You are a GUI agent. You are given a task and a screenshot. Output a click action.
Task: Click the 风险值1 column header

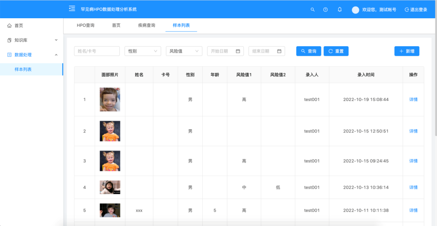[244, 75]
